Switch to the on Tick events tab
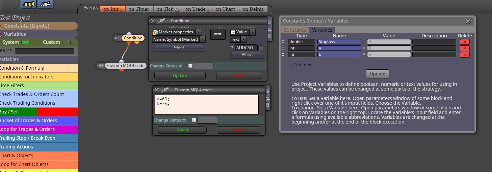This screenshot has height=172, width=492. tap(167, 9)
